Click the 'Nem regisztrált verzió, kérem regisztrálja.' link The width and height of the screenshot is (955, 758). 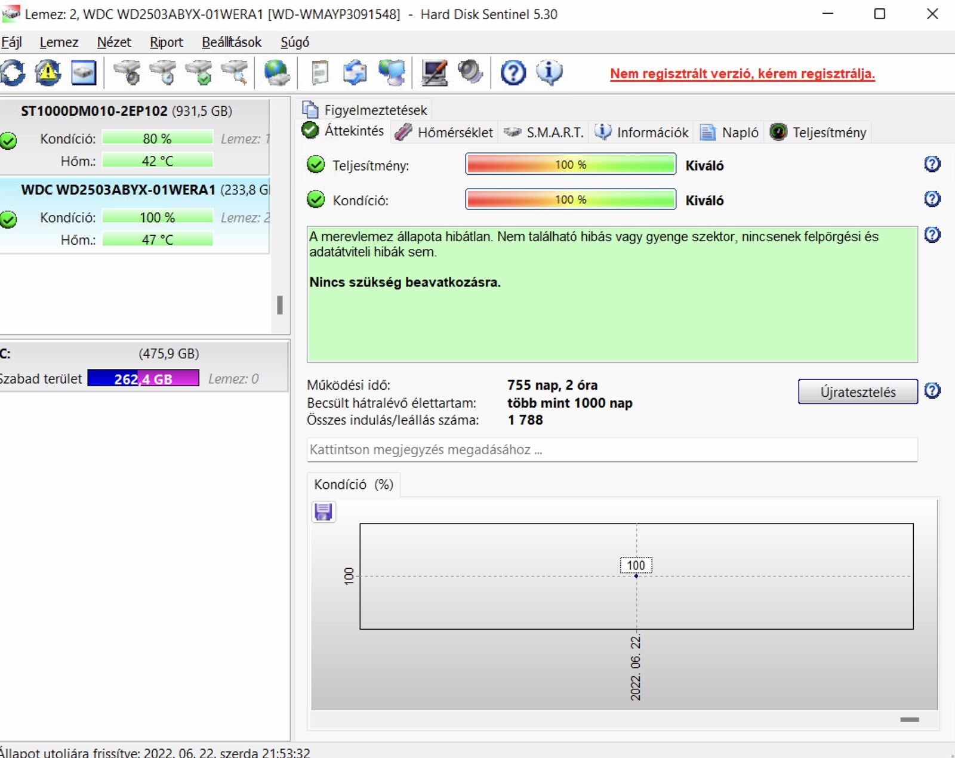click(x=743, y=73)
